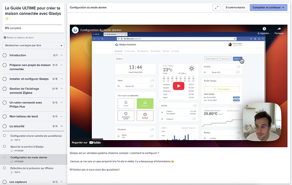Open video title Configuration du mode alarme
This screenshot has width=292, height=185.
pyautogui.click(x=101, y=30)
